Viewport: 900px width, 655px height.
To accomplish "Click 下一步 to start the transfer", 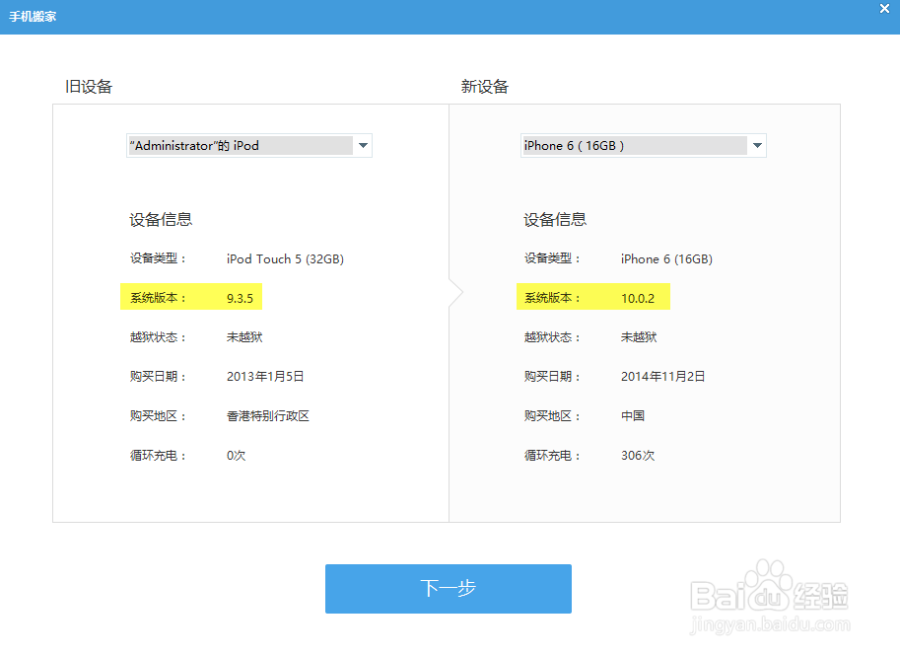I will click(x=449, y=588).
